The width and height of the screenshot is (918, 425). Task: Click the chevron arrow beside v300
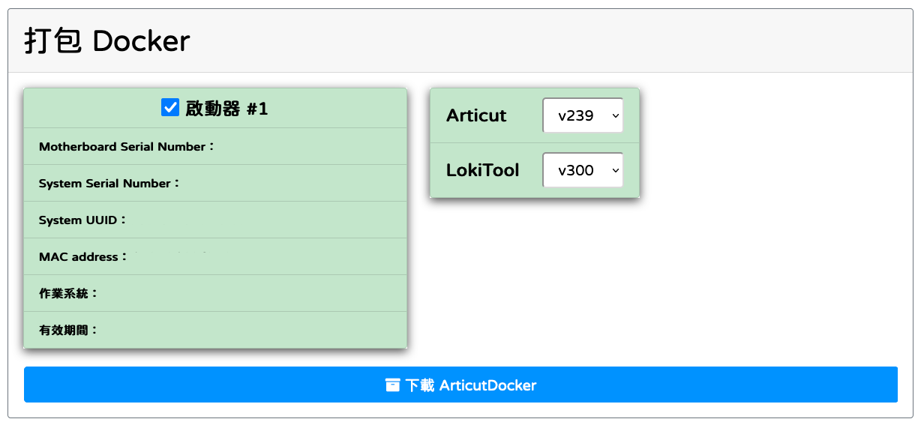(616, 170)
